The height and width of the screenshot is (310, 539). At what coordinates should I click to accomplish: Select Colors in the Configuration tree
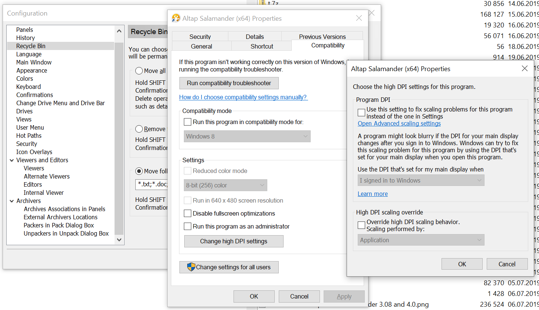24,79
